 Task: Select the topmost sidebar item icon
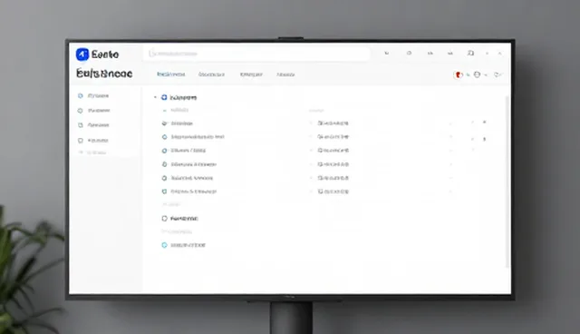coord(81,96)
